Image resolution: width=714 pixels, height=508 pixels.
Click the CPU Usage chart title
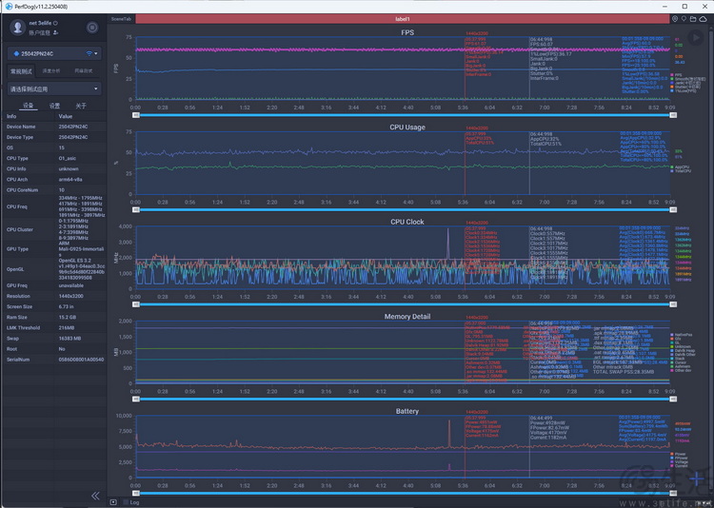pyautogui.click(x=407, y=127)
